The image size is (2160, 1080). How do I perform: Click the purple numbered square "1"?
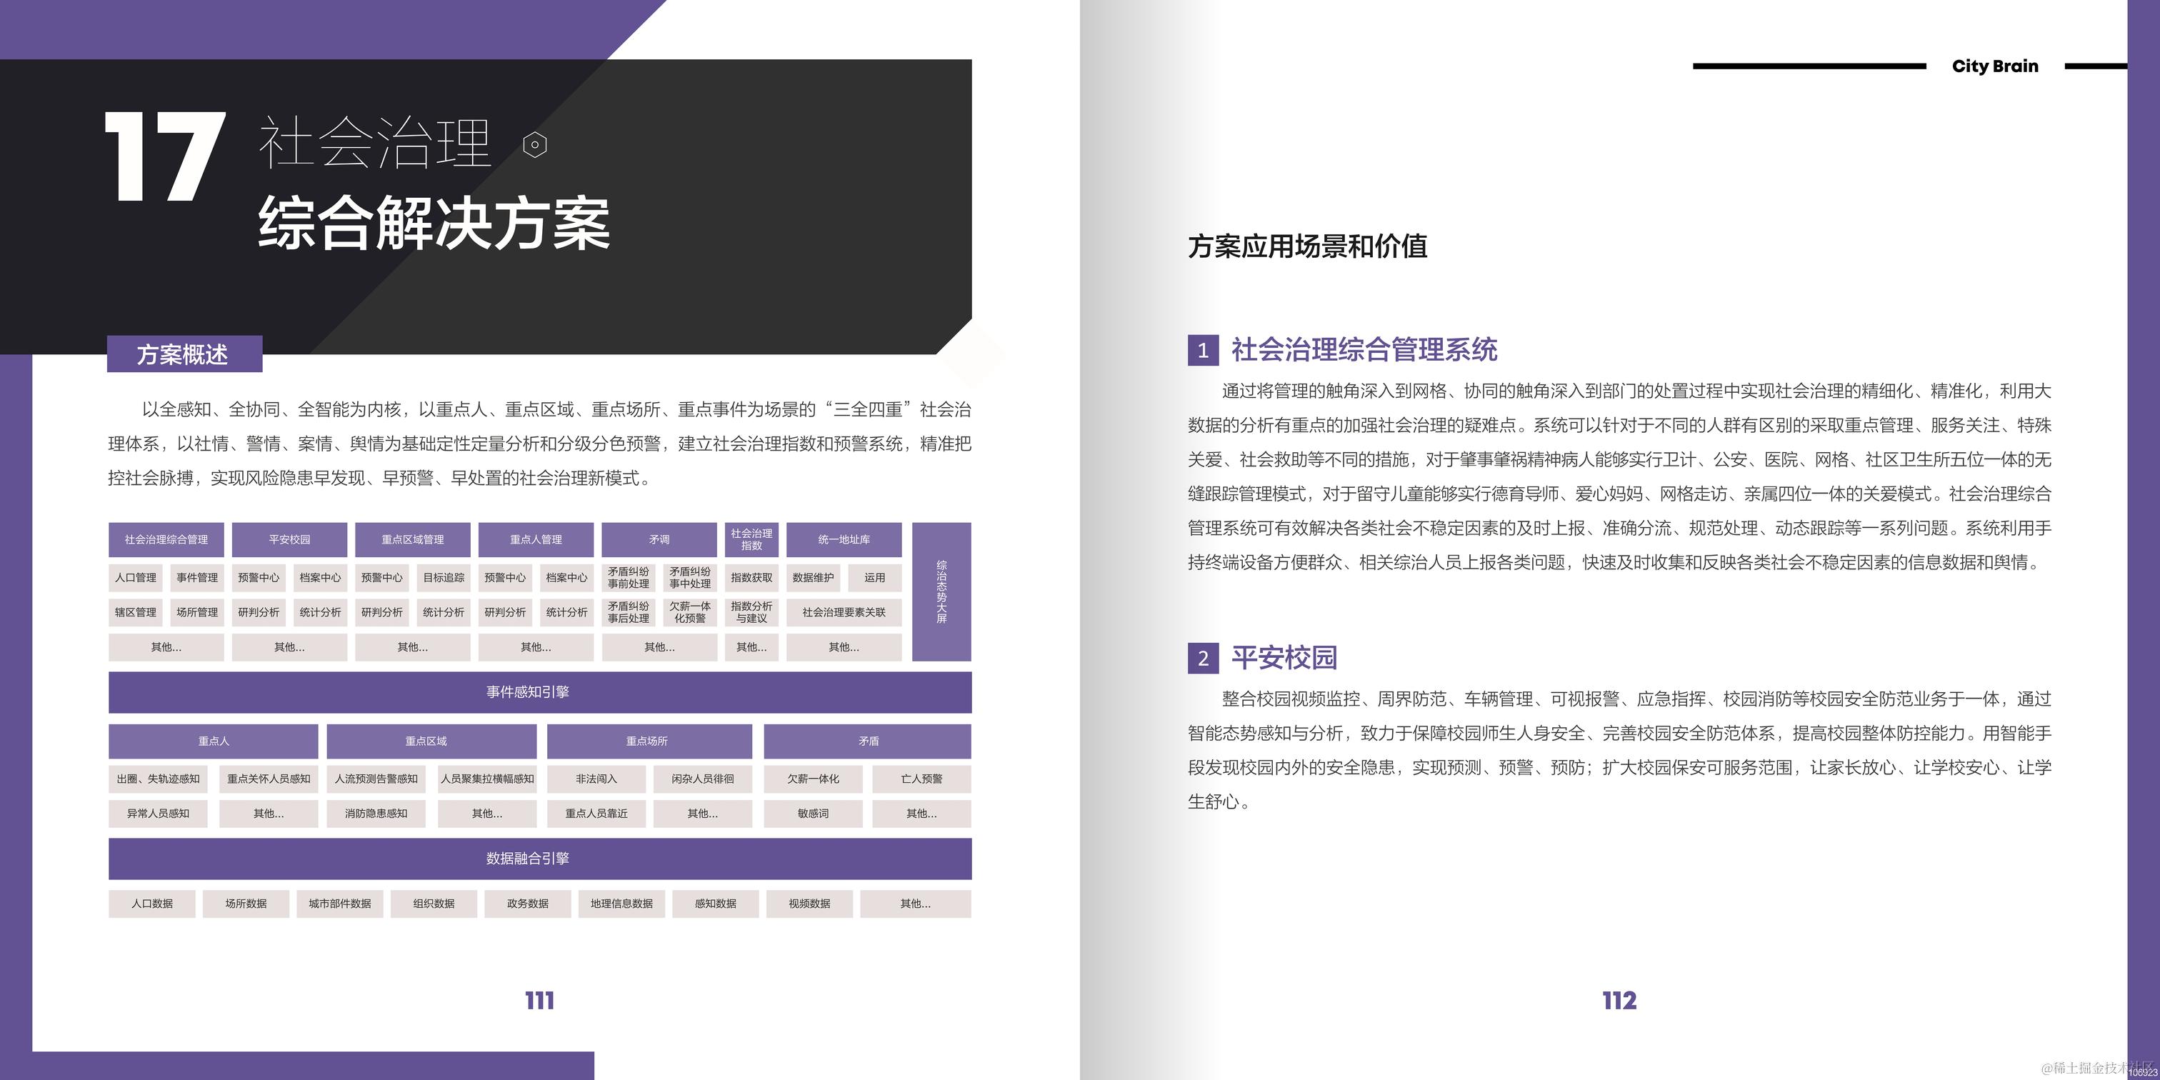[1202, 350]
